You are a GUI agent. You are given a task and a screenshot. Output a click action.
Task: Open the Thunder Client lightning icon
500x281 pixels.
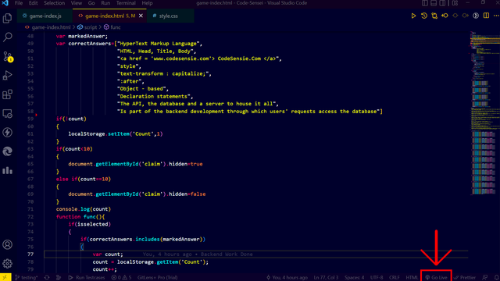click(7, 132)
